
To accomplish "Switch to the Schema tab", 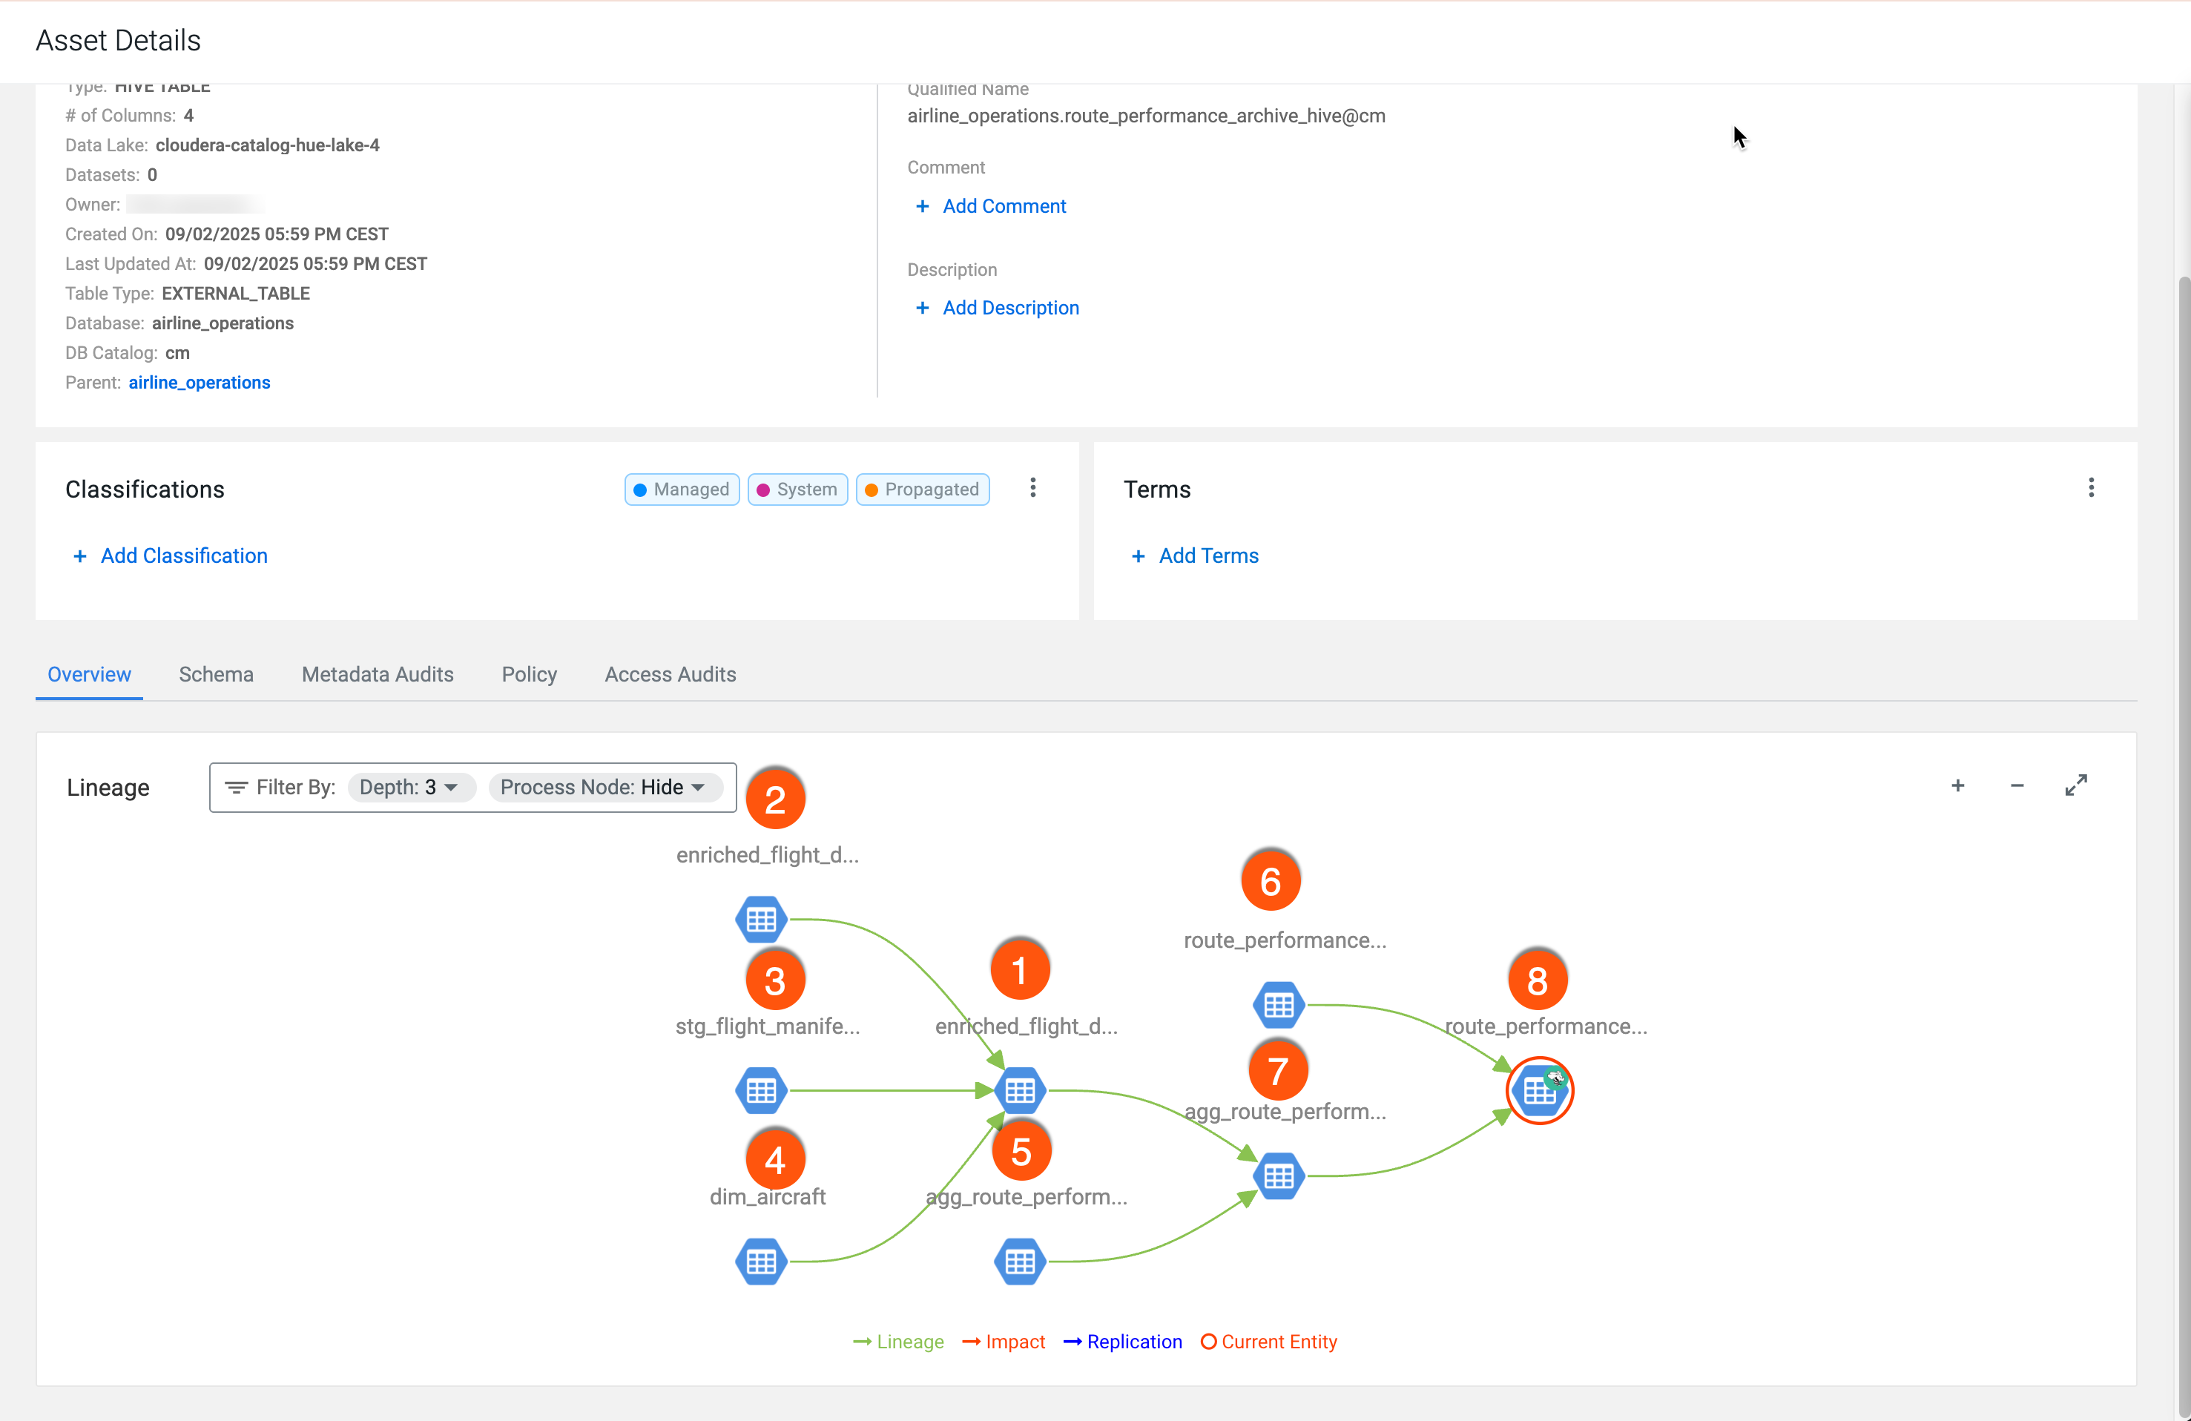I will pyautogui.click(x=215, y=675).
